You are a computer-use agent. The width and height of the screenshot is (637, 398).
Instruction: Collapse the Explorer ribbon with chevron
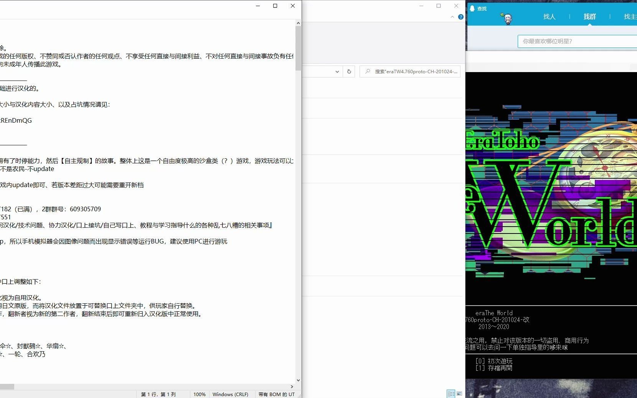(x=452, y=17)
